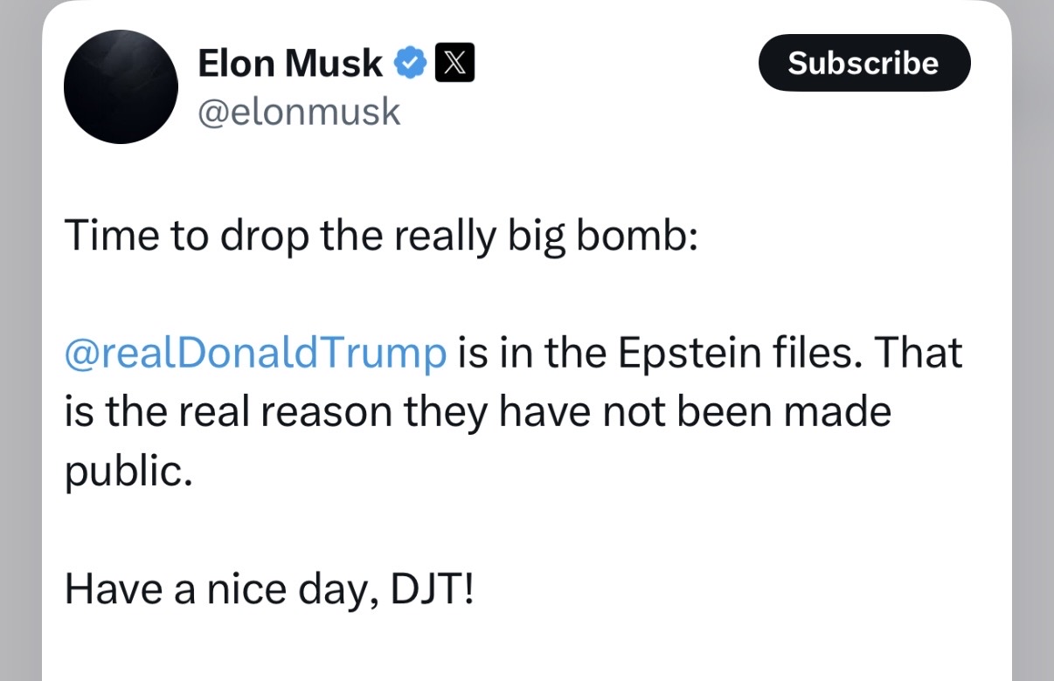
Task: Open the @elonmusk handle link
Action: tap(299, 112)
